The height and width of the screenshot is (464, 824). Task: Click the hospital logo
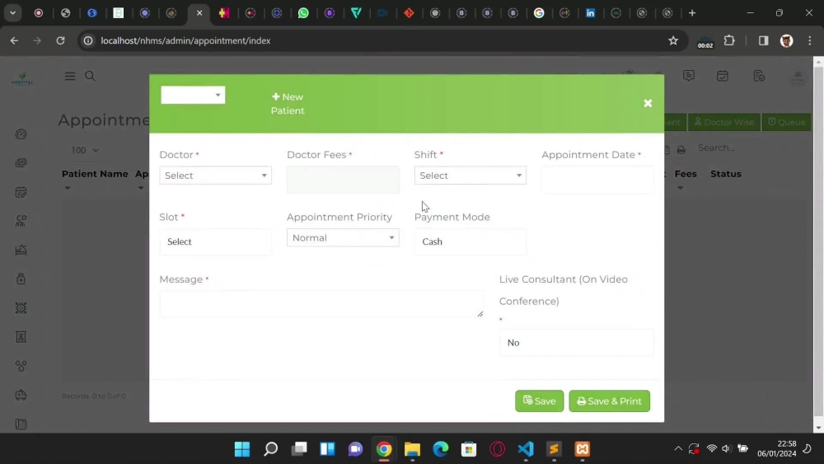(x=22, y=79)
